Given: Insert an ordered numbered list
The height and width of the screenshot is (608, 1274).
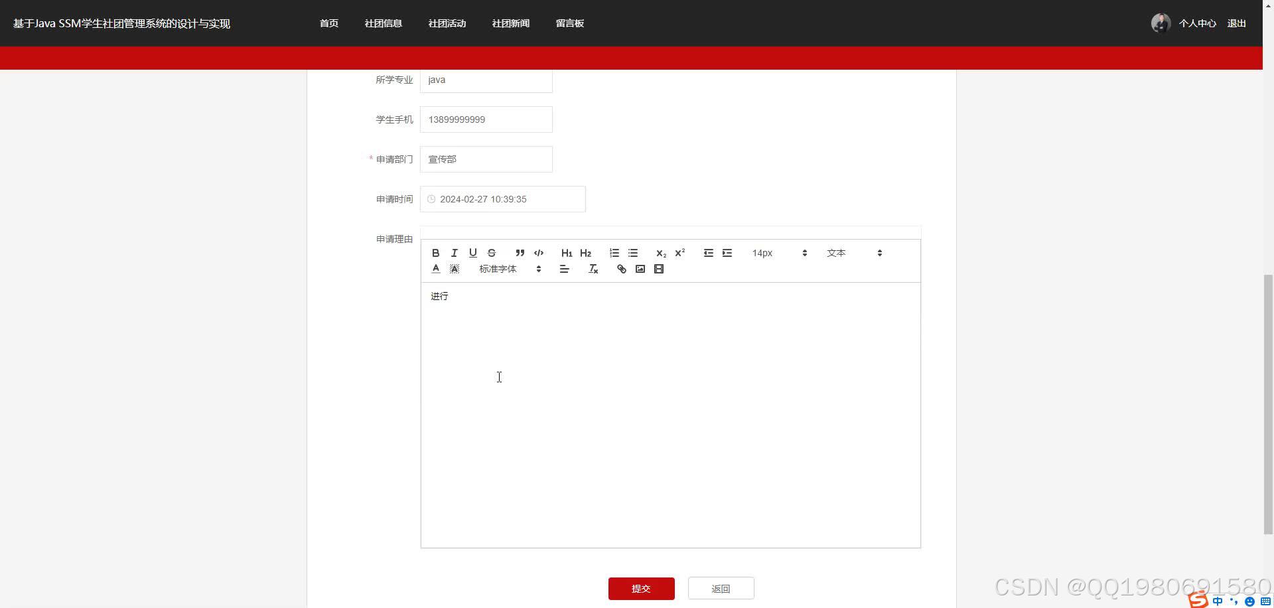Looking at the screenshot, I should pyautogui.click(x=614, y=253).
